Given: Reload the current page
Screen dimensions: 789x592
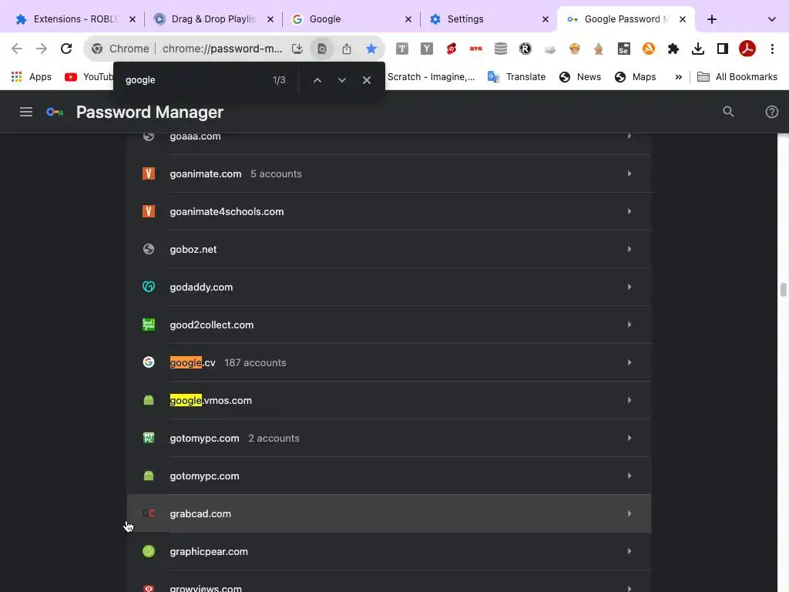Looking at the screenshot, I should pos(66,49).
